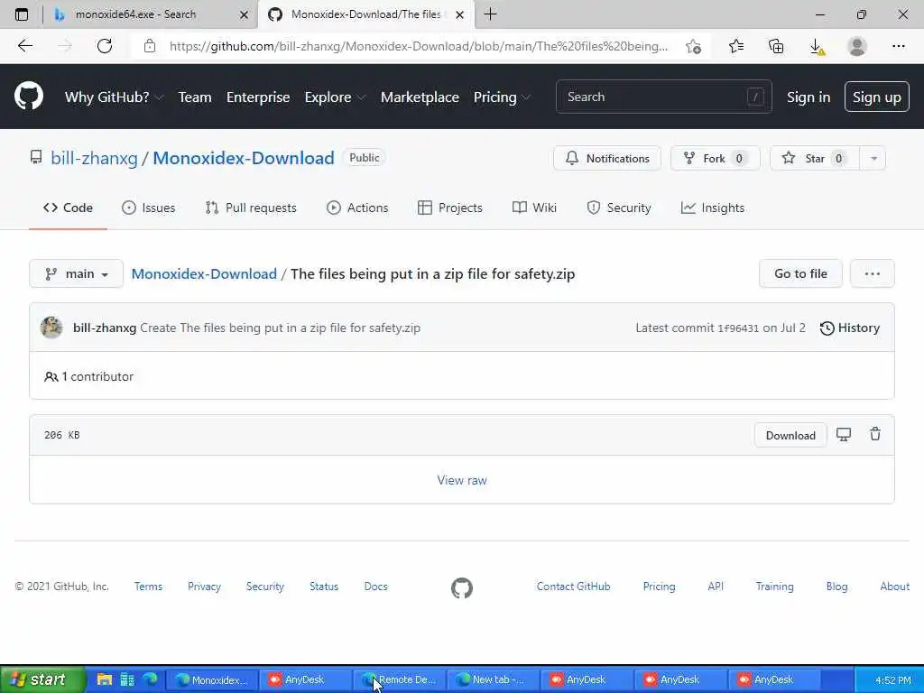Open the Downloads icon with warning badge
The image size is (924, 693).
coord(817,47)
